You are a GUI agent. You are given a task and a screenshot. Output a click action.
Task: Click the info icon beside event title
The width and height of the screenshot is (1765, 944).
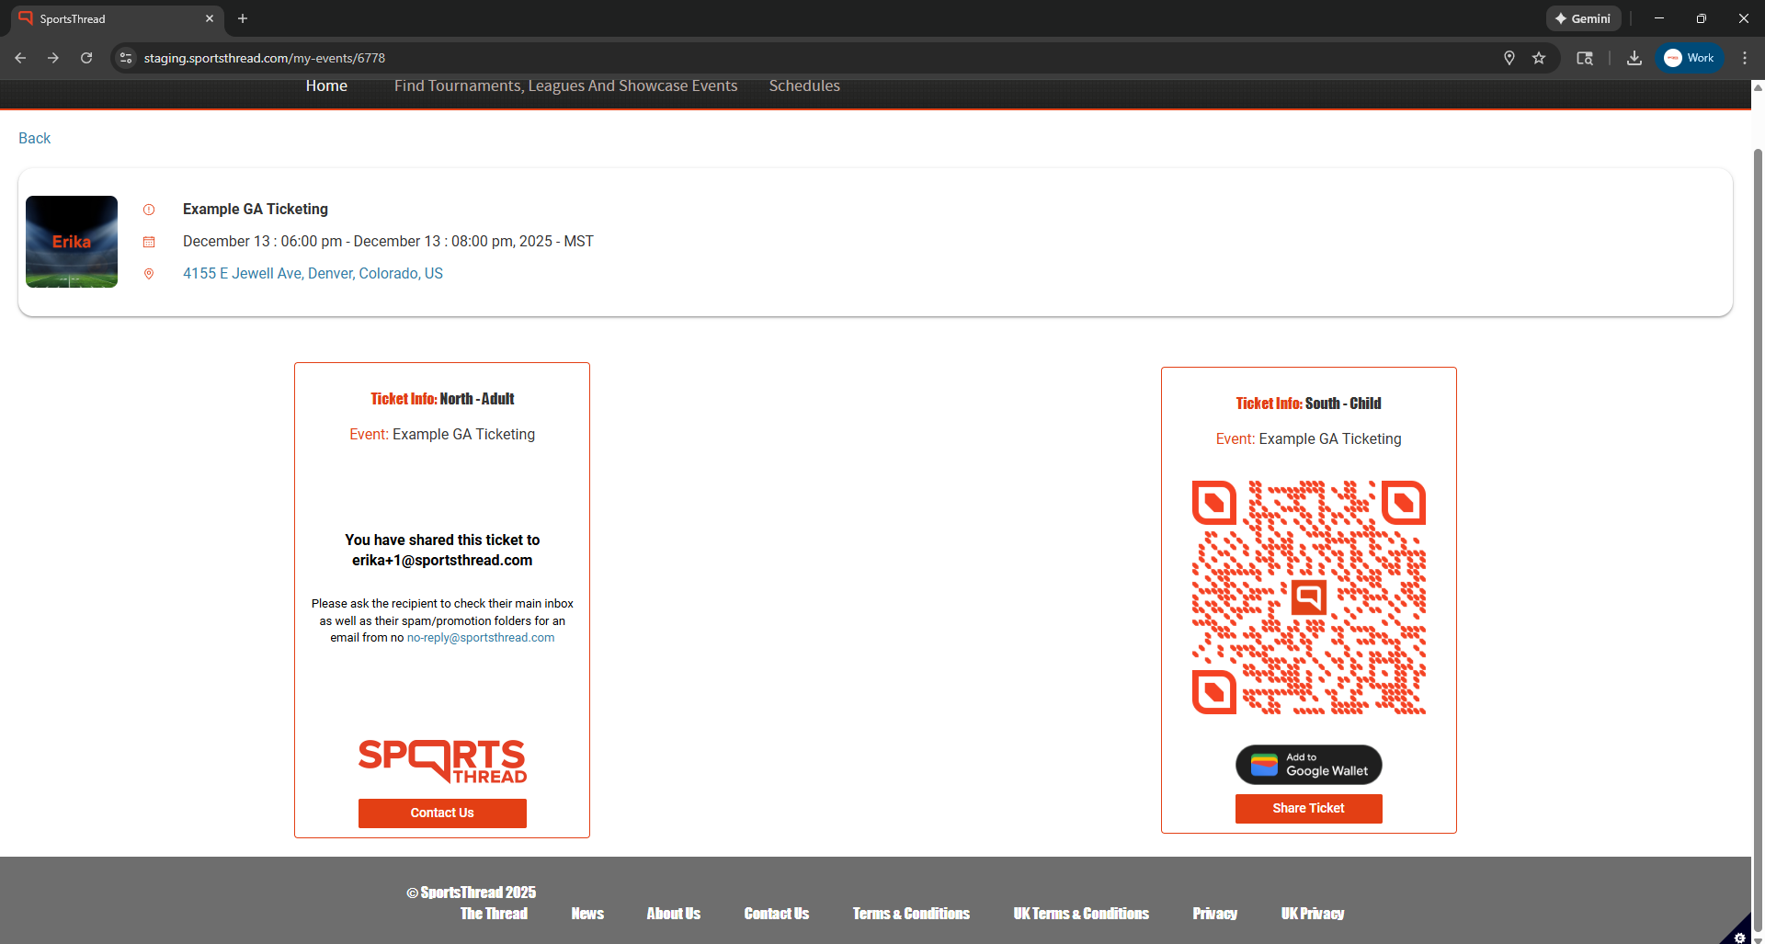(149, 210)
